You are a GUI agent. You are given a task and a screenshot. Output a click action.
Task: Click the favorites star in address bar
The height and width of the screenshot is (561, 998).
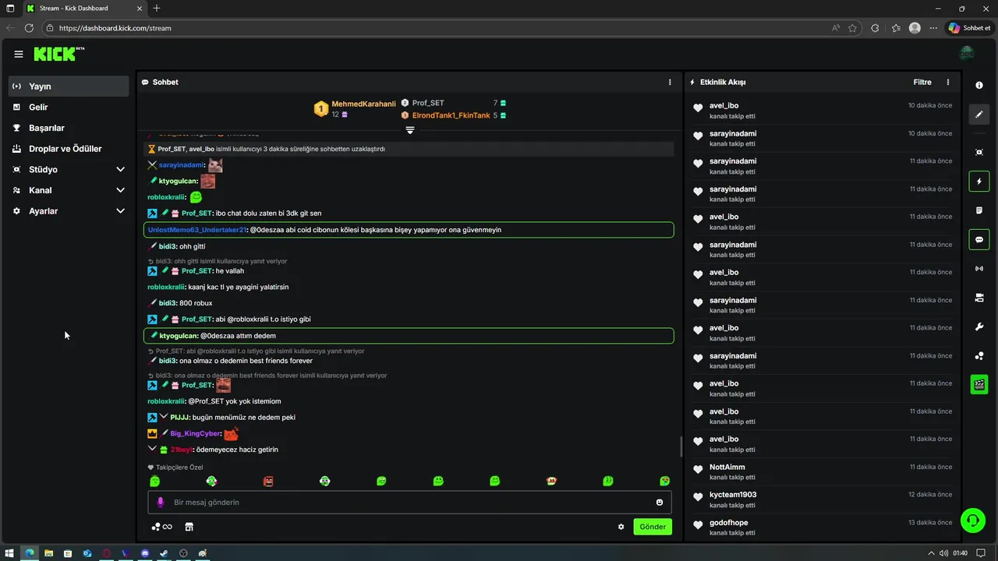coord(853,28)
